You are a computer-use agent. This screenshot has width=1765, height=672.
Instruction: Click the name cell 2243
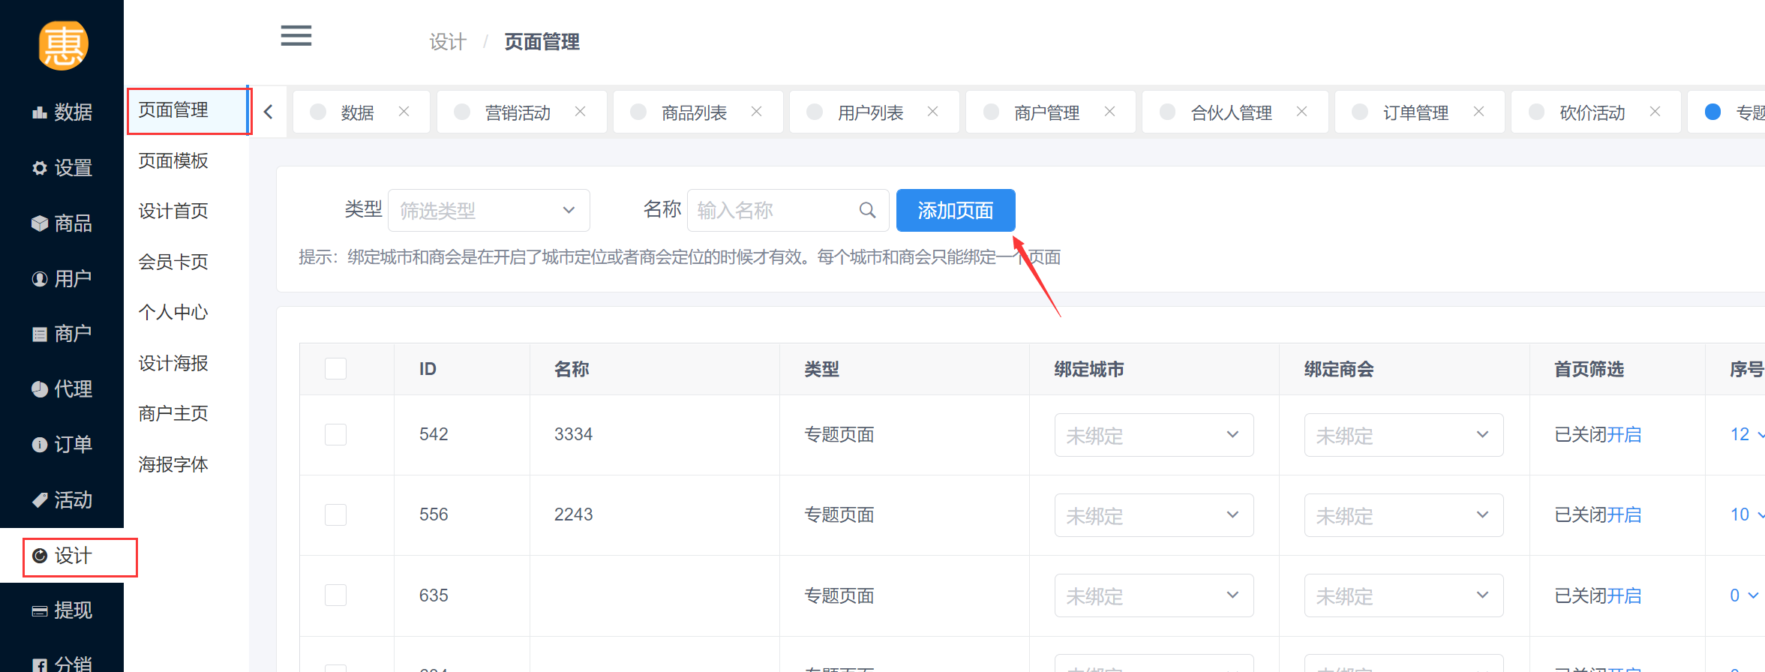pos(573,515)
